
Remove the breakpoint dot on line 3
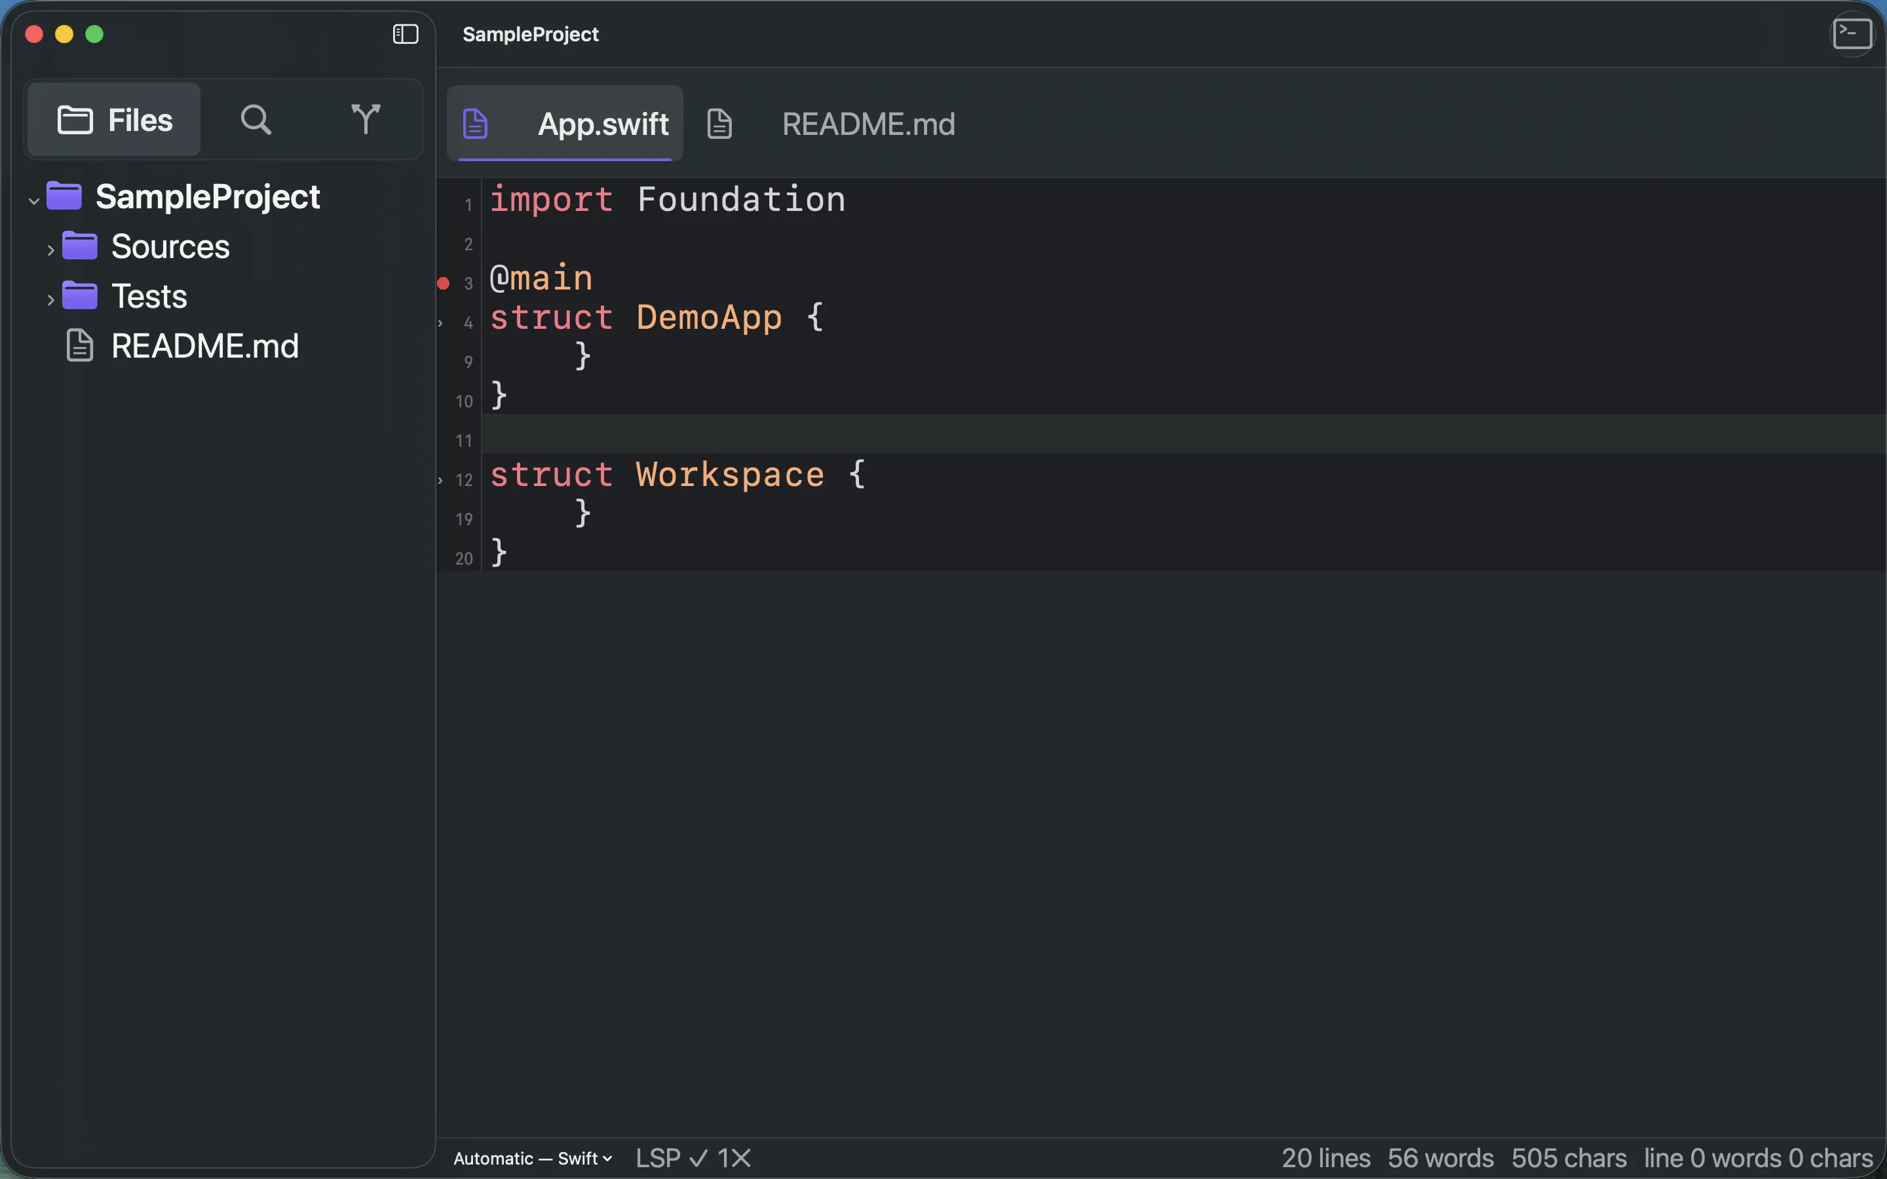click(443, 283)
